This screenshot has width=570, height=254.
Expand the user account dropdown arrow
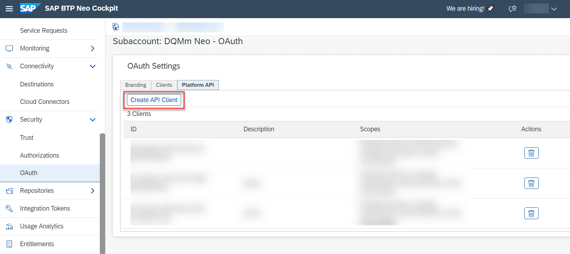(554, 9)
